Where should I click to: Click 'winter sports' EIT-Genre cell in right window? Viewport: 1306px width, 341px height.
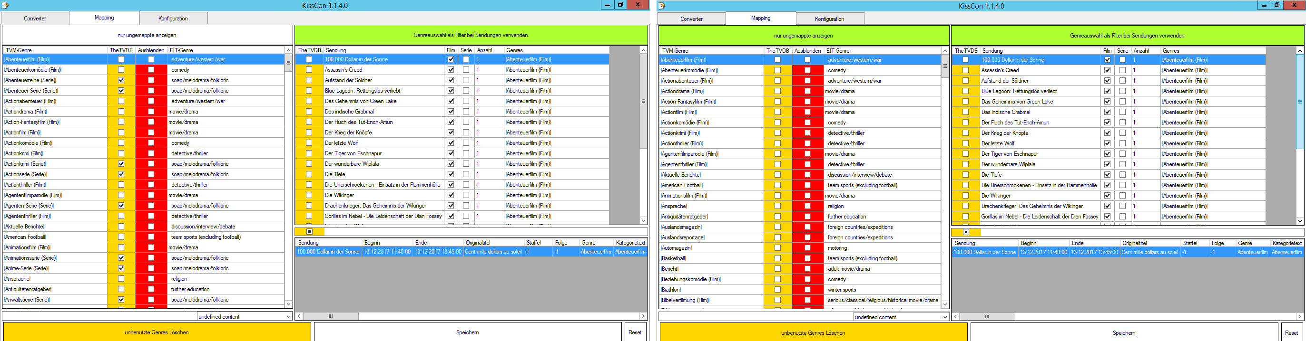pos(882,290)
